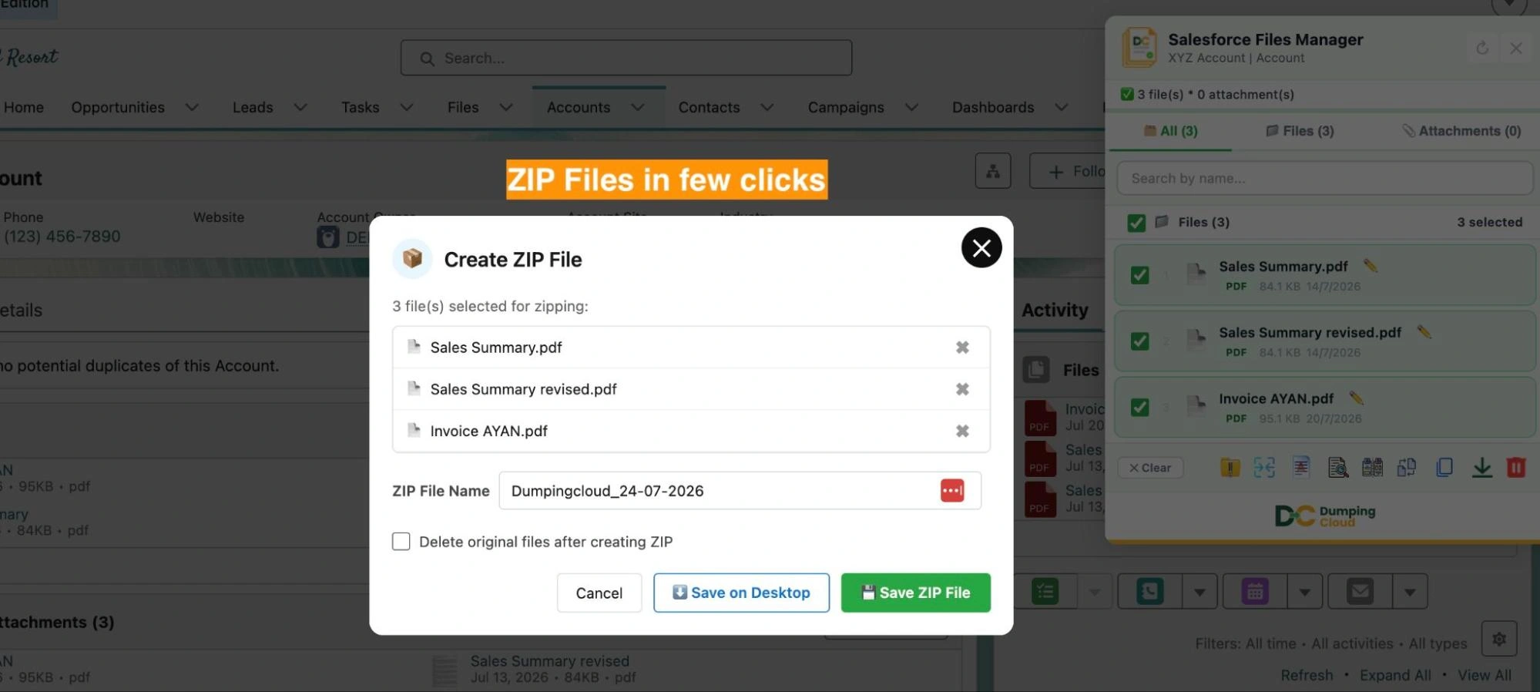
Task: Click the red-lined document icon in Files Manager toolbar
Action: 1301,467
